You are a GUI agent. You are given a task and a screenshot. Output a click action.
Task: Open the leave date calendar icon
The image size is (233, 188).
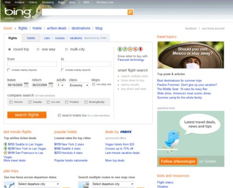(x=26, y=85)
